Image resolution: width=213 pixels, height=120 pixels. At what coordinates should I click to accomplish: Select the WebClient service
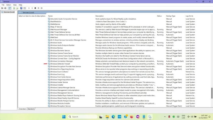(54, 37)
